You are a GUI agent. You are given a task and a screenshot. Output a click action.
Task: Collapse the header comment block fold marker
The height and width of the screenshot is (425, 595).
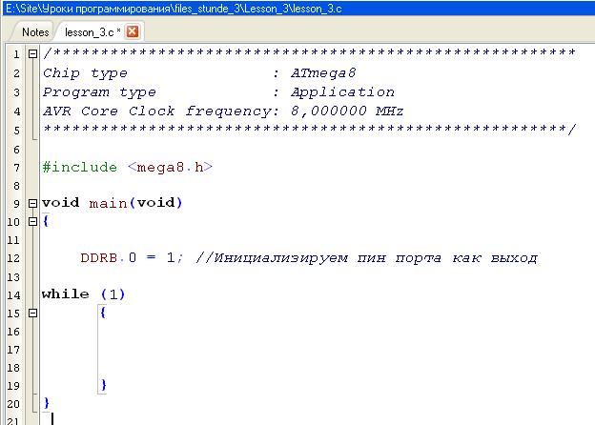[32, 53]
